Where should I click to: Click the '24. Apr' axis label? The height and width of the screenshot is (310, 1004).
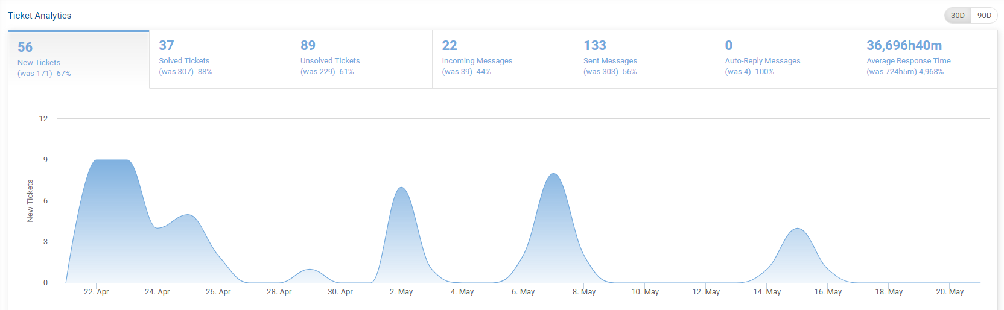point(157,292)
